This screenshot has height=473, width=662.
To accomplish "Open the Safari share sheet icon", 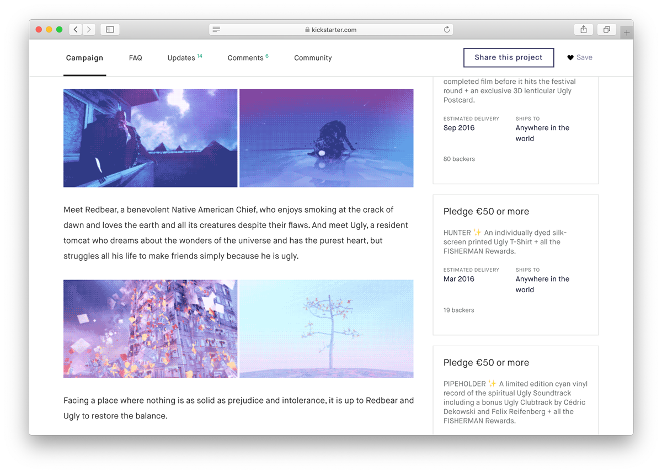I will point(583,30).
